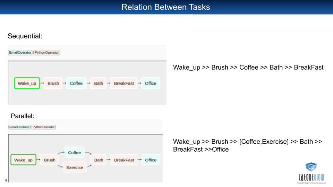Click the BreakFast node in the sequential diagram
Viewport: 333px width, 187px height.
coord(124,83)
